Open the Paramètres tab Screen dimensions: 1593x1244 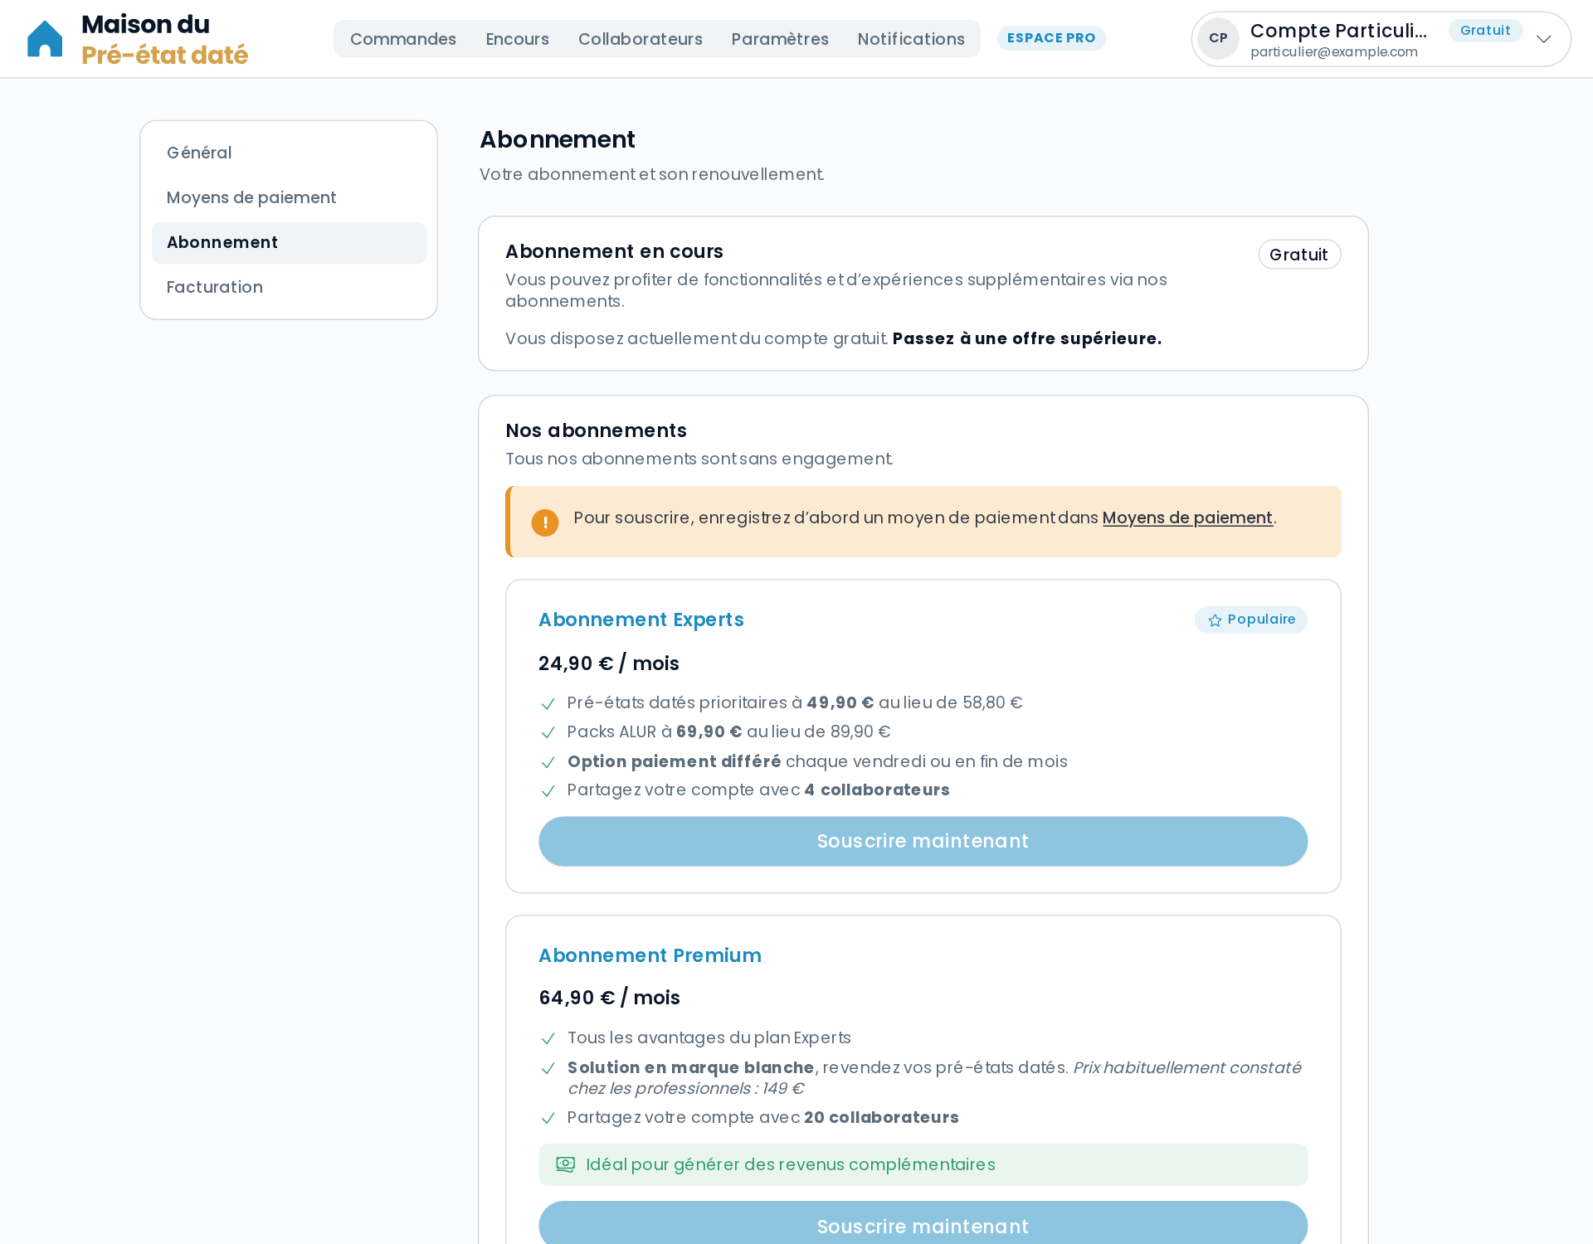(x=780, y=39)
